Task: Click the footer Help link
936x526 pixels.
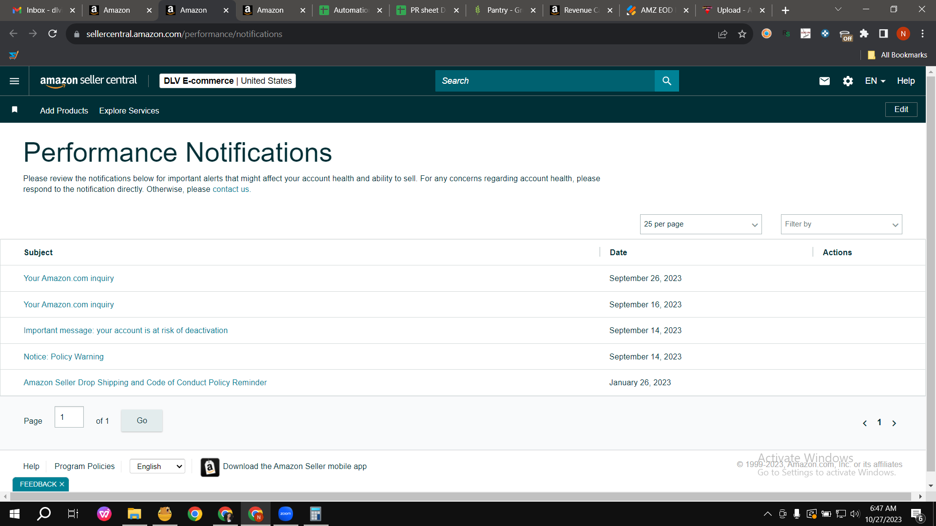Action: (31, 466)
